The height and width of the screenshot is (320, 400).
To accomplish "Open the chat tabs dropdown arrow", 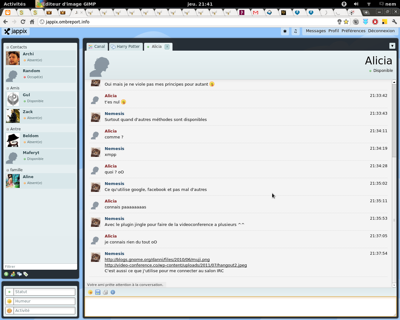I will [x=392, y=46].
